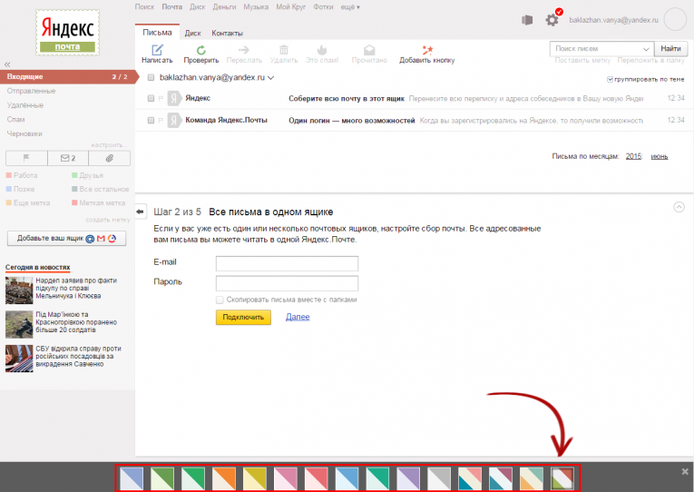Image resolution: width=694 pixels, height=492 pixels.
Task: Click the Яндекс Почта logo
Action: click(68, 33)
